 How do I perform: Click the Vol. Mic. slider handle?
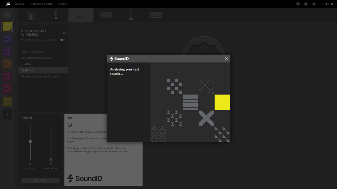tap(30, 141)
